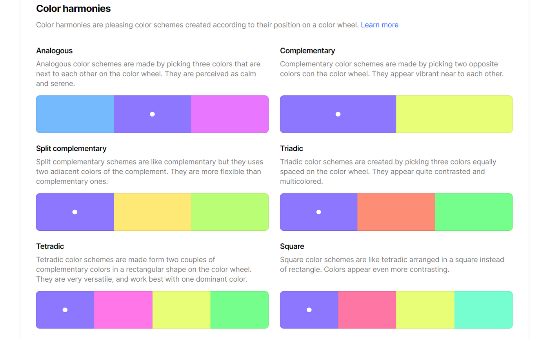Click the purple base swatch in Triadic
Screen dimensions: 549x339
click(x=318, y=212)
